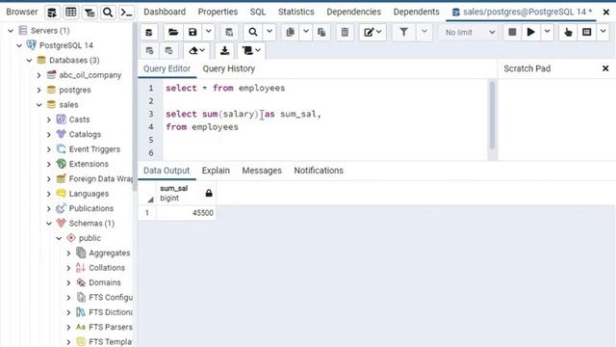Collapse the Databases (3) tree node
This screenshot has height=347, width=616.
pos(29,61)
